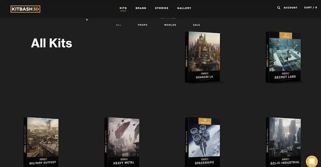Viewport: 321px width, 167px height.
Task: Open the Cart / 0 link
Action: (x=311, y=7)
